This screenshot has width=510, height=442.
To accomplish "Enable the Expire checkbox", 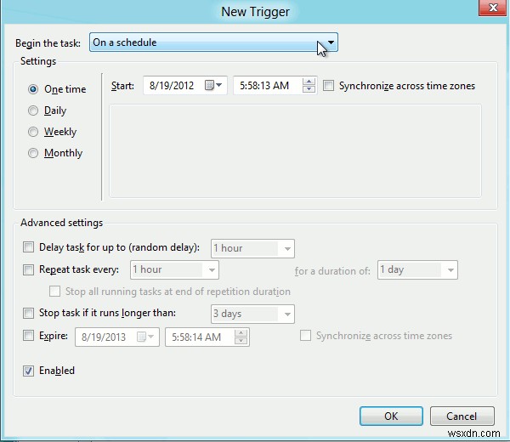I will pos(28,335).
